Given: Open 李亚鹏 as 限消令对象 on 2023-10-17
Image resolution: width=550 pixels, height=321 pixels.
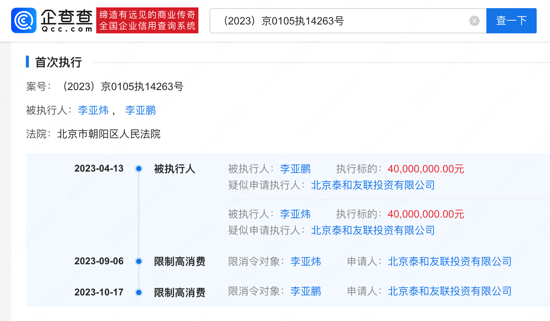Looking at the screenshot, I should [x=305, y=291].
